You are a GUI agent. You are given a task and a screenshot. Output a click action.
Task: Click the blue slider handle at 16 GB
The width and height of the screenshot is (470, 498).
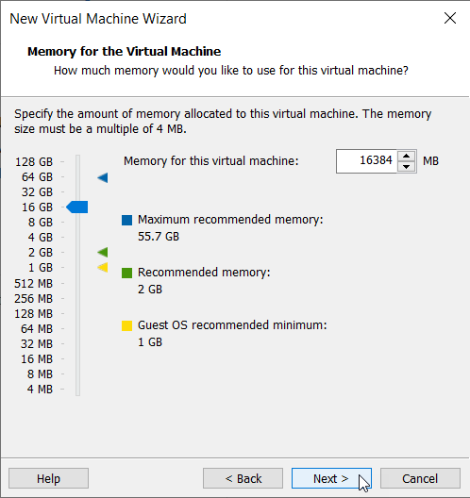tap(76, 207)
